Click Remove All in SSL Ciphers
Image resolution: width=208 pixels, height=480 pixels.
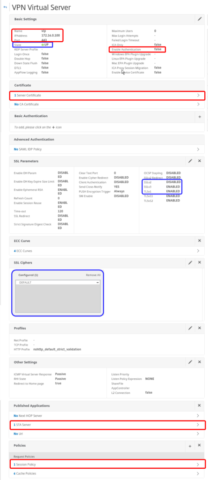93,275
